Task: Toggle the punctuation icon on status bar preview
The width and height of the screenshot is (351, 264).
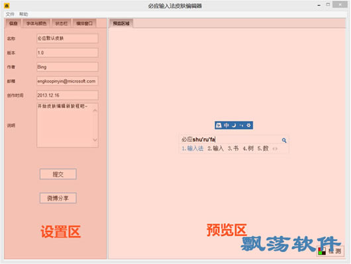Action: 241,126
